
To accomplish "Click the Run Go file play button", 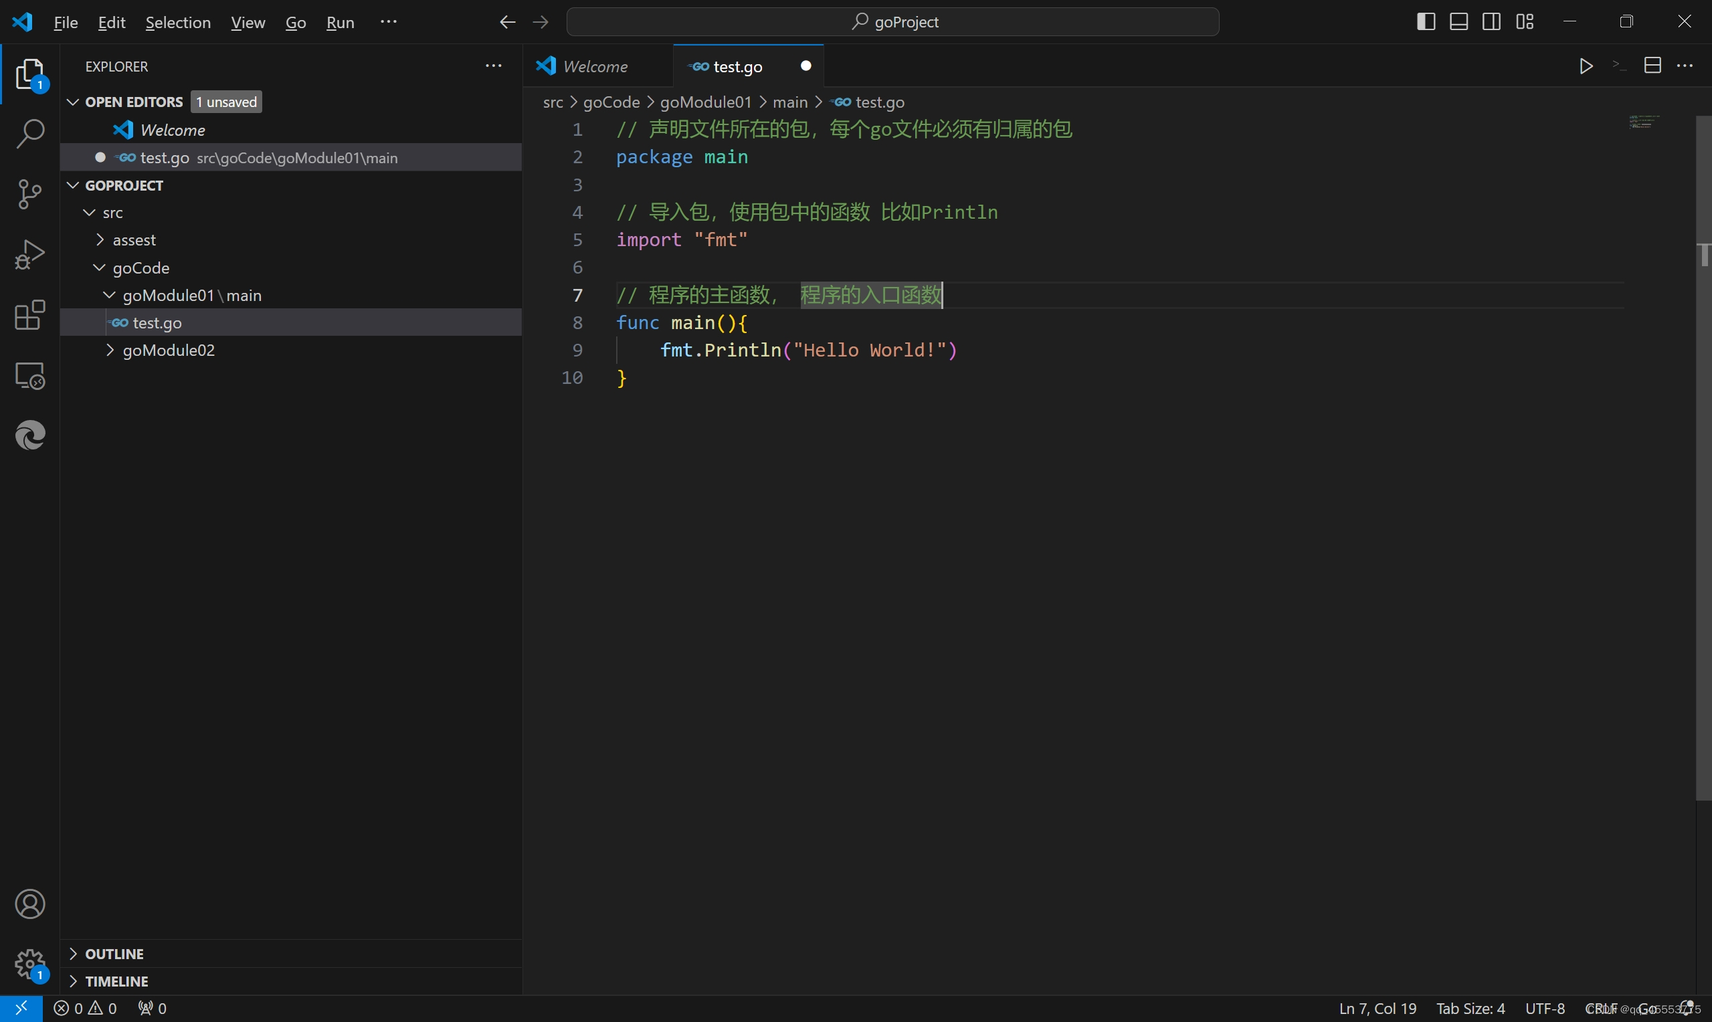I will (x=1586, y=66).
